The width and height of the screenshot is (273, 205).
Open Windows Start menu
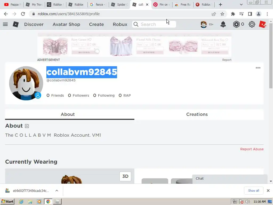pyautogui.click(x=7, y=202)
